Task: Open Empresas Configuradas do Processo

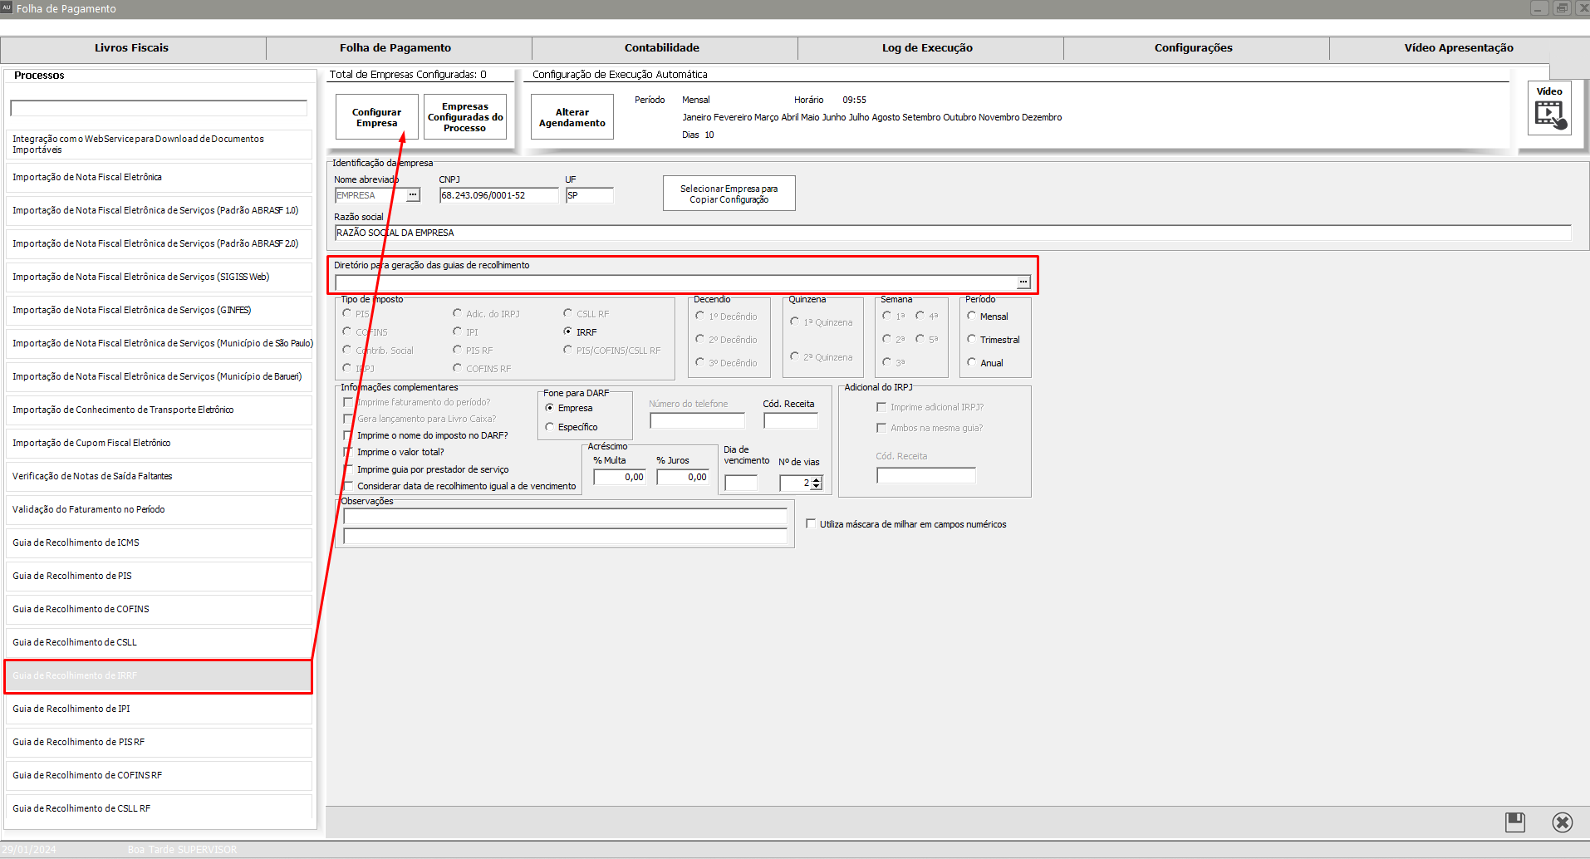Action: click(465, 117)
